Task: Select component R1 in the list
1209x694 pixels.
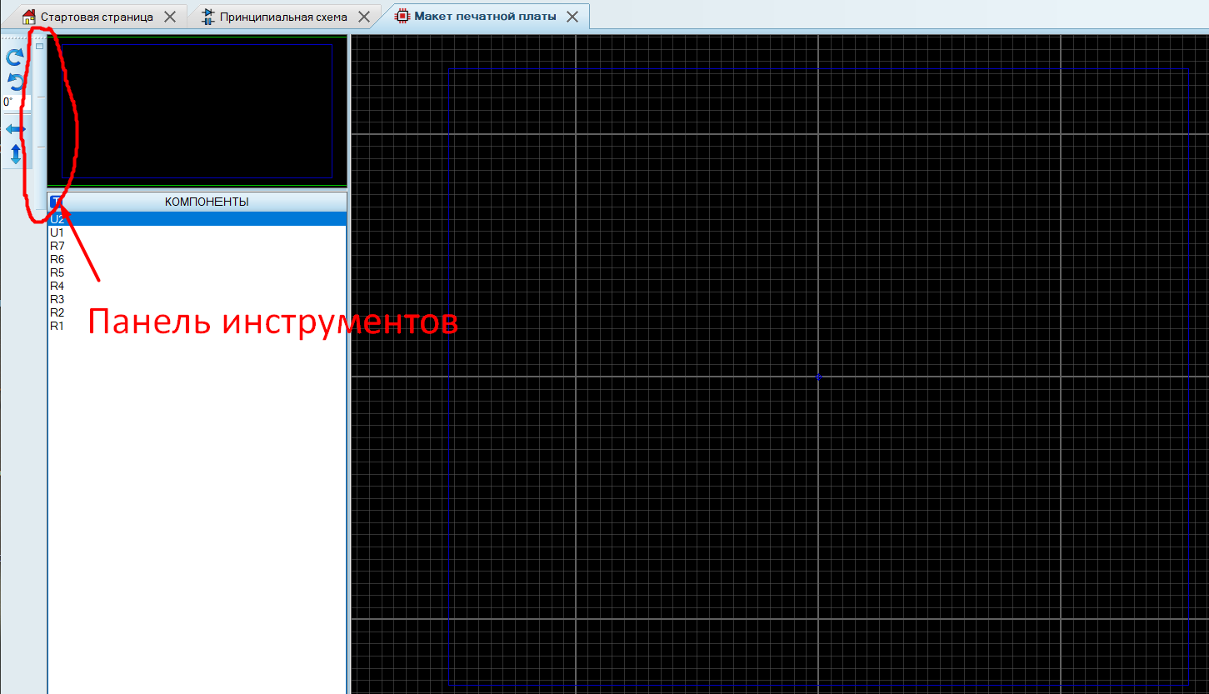Action: pos(197,326)
